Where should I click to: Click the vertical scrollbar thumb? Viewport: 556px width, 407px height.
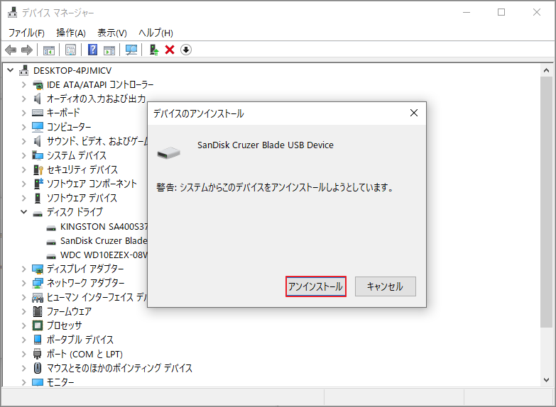coord(546,202)
